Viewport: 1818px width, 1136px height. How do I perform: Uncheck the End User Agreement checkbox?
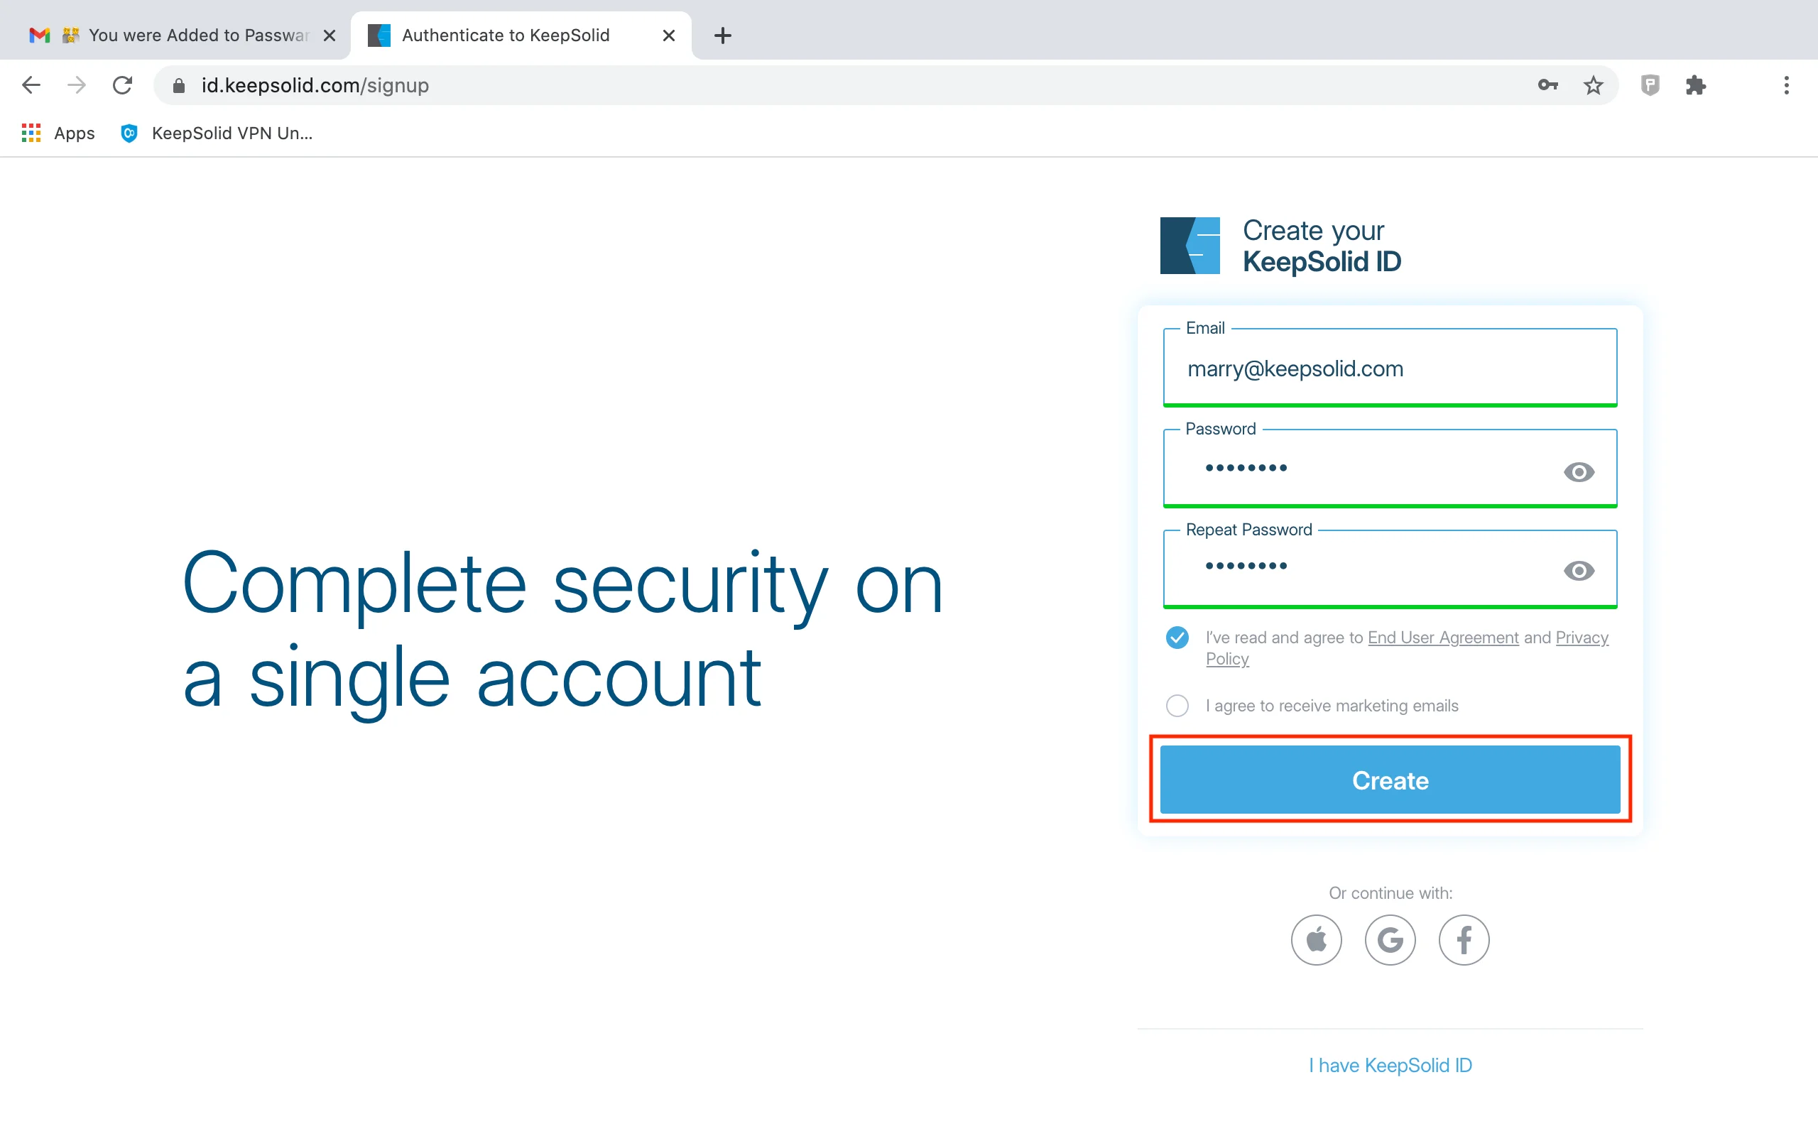pos(1177,638)
